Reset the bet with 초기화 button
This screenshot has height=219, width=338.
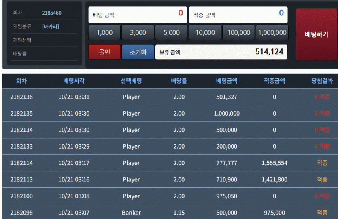point(138,52)
